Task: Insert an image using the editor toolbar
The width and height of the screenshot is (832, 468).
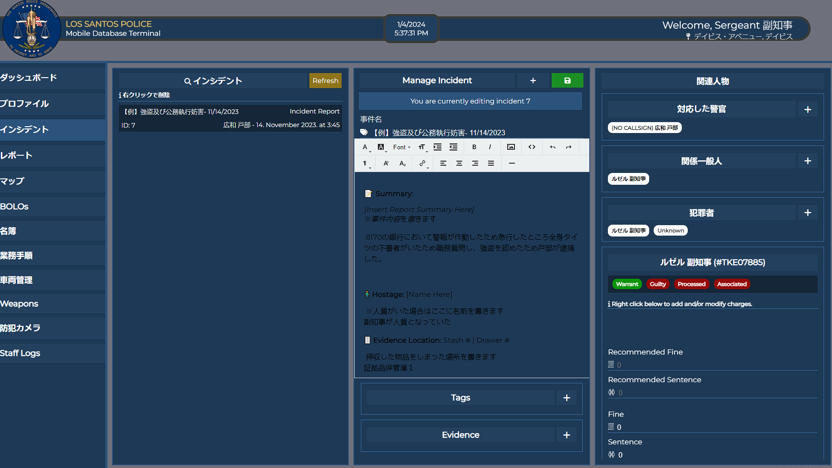Action: [x=511, y=147]
